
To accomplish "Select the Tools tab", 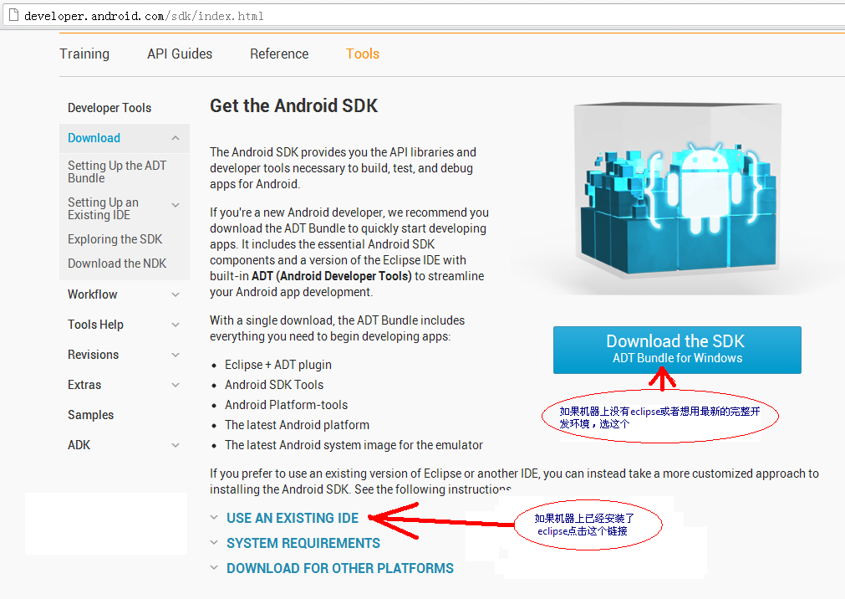I will click(x=363, y=54).
